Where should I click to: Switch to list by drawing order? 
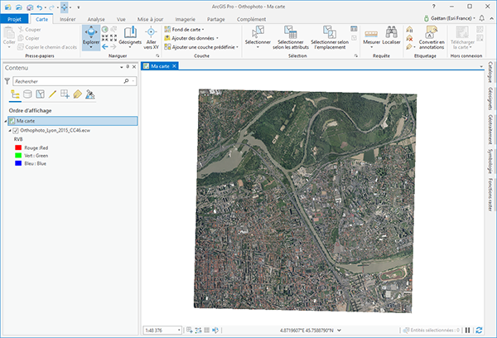(14, 95)
